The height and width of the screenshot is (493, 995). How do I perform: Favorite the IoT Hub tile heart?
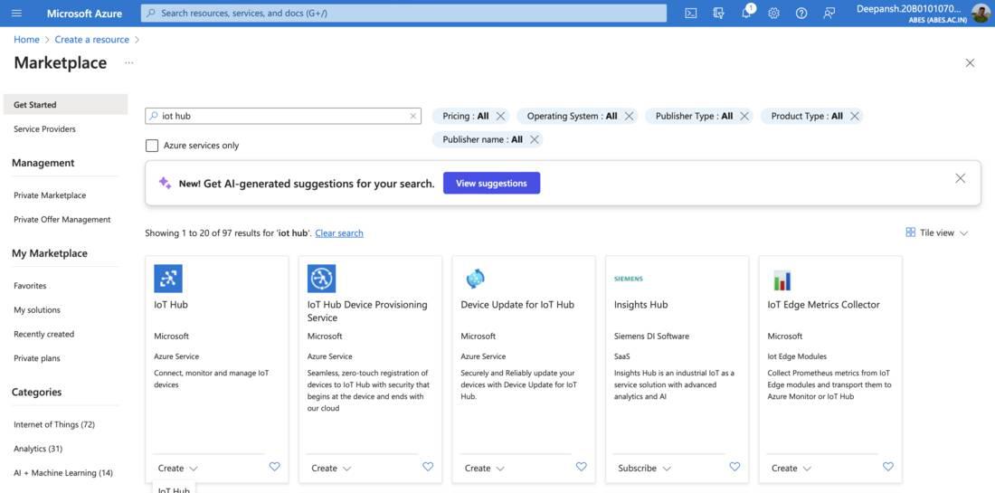[x=274, y=467]
